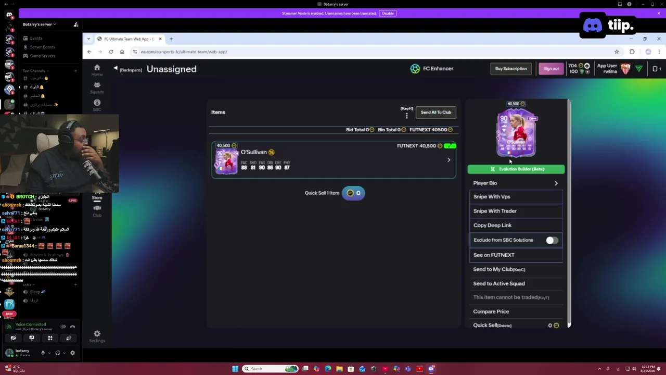This screenshot has width=666, height=375.
Task: Open the browser tab search dropdown
Action: pos(88,39)
